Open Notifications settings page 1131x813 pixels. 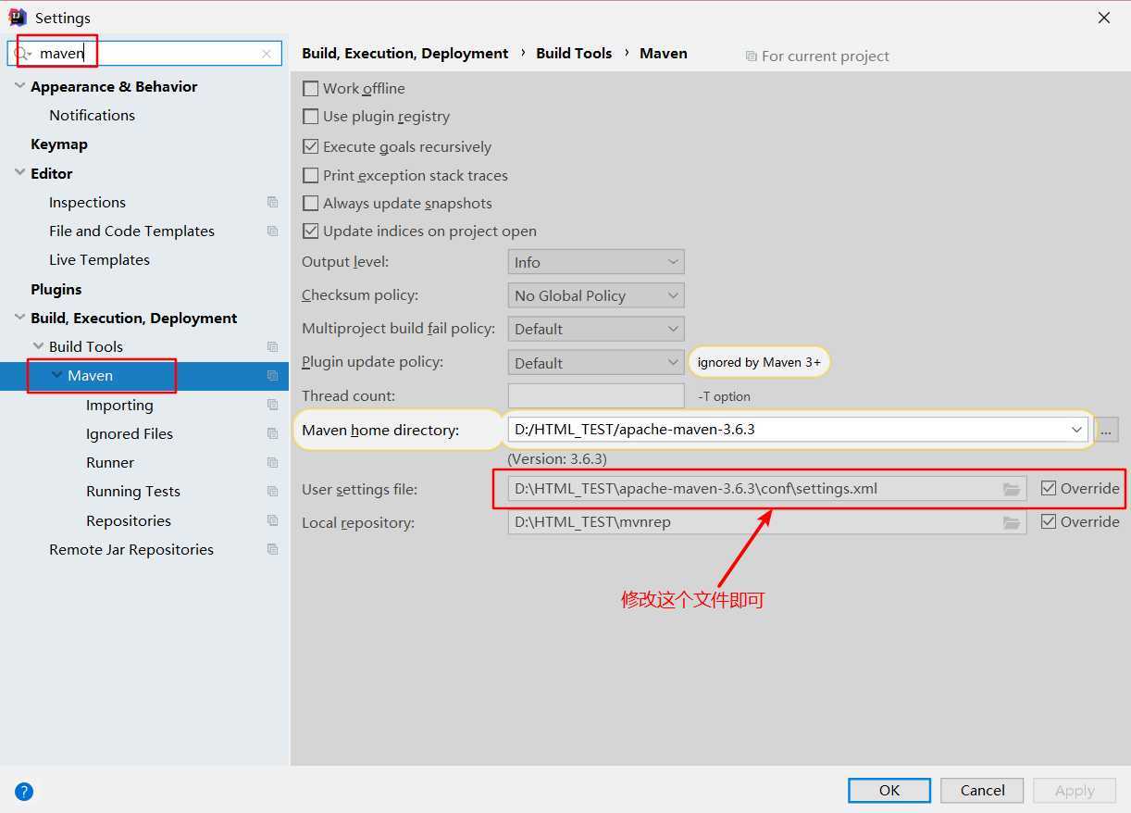(92, 115)
